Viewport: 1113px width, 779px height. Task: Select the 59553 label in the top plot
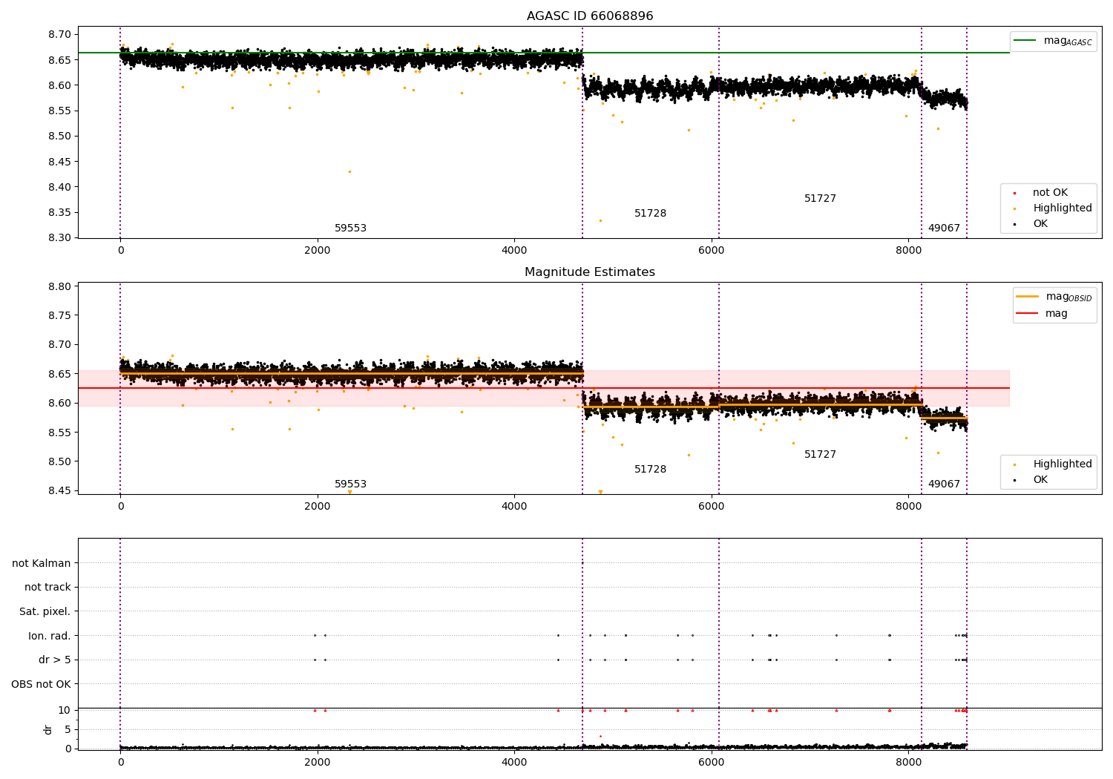350,229
